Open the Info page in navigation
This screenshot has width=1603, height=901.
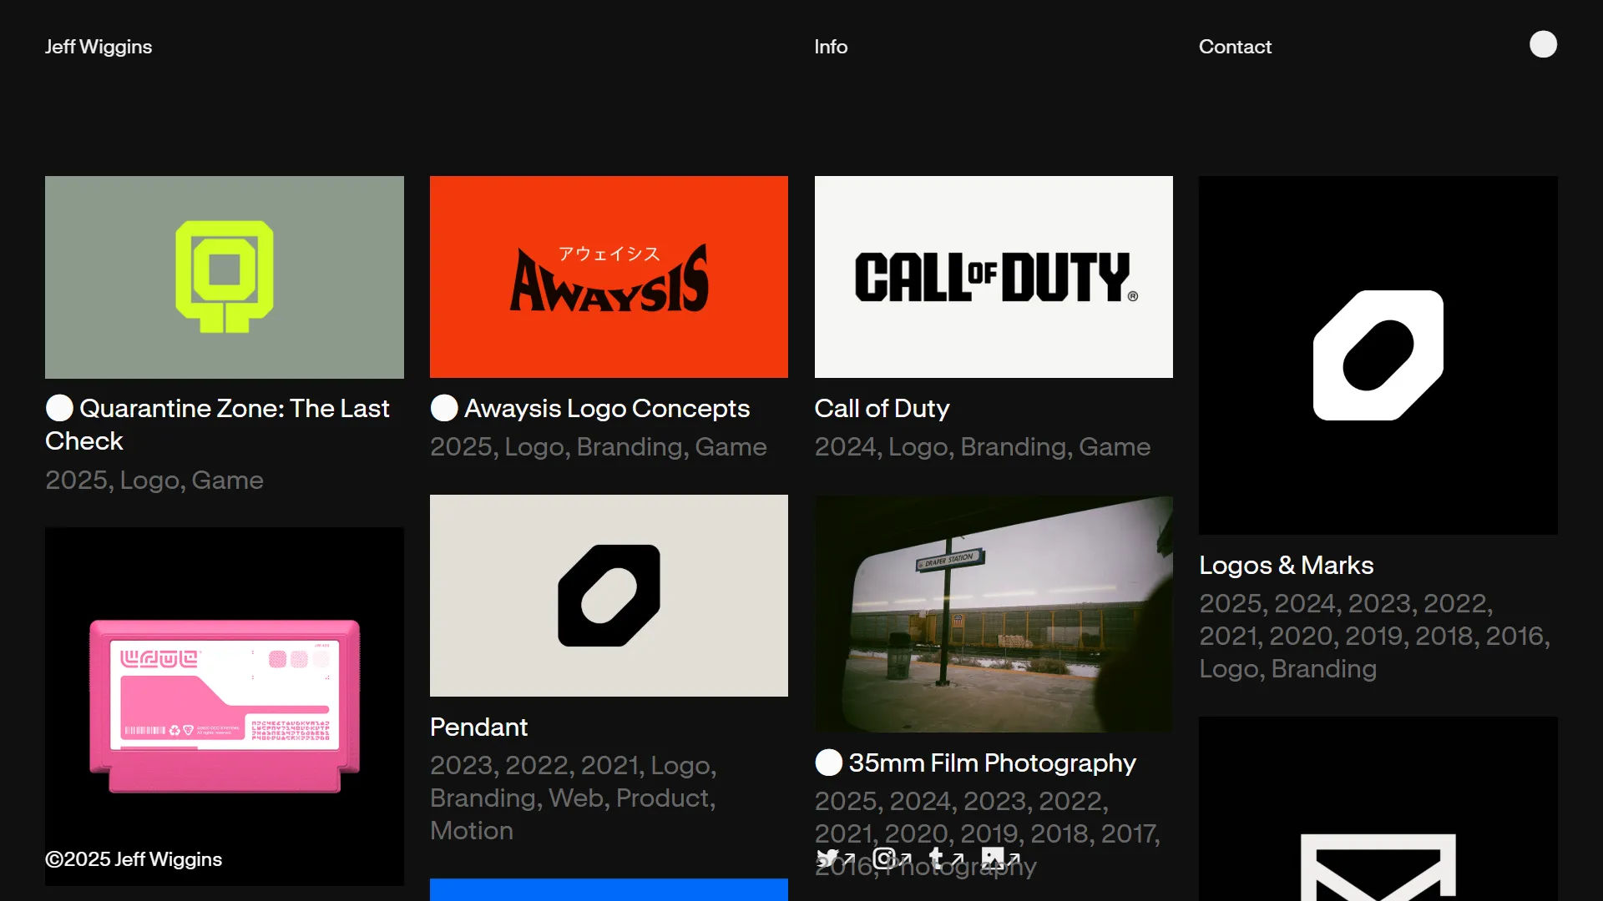(831, 47)
